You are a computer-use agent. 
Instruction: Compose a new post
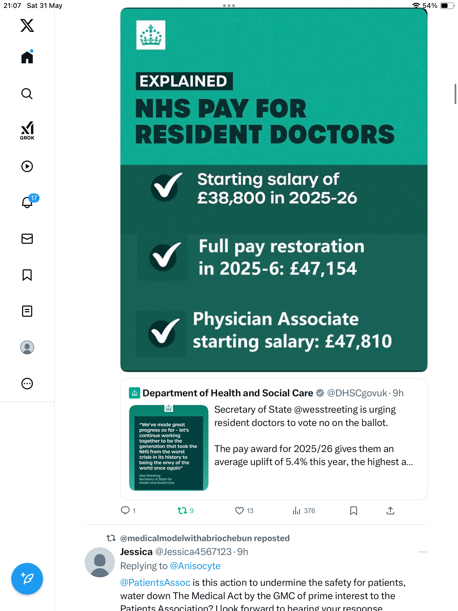coord(27,579)
